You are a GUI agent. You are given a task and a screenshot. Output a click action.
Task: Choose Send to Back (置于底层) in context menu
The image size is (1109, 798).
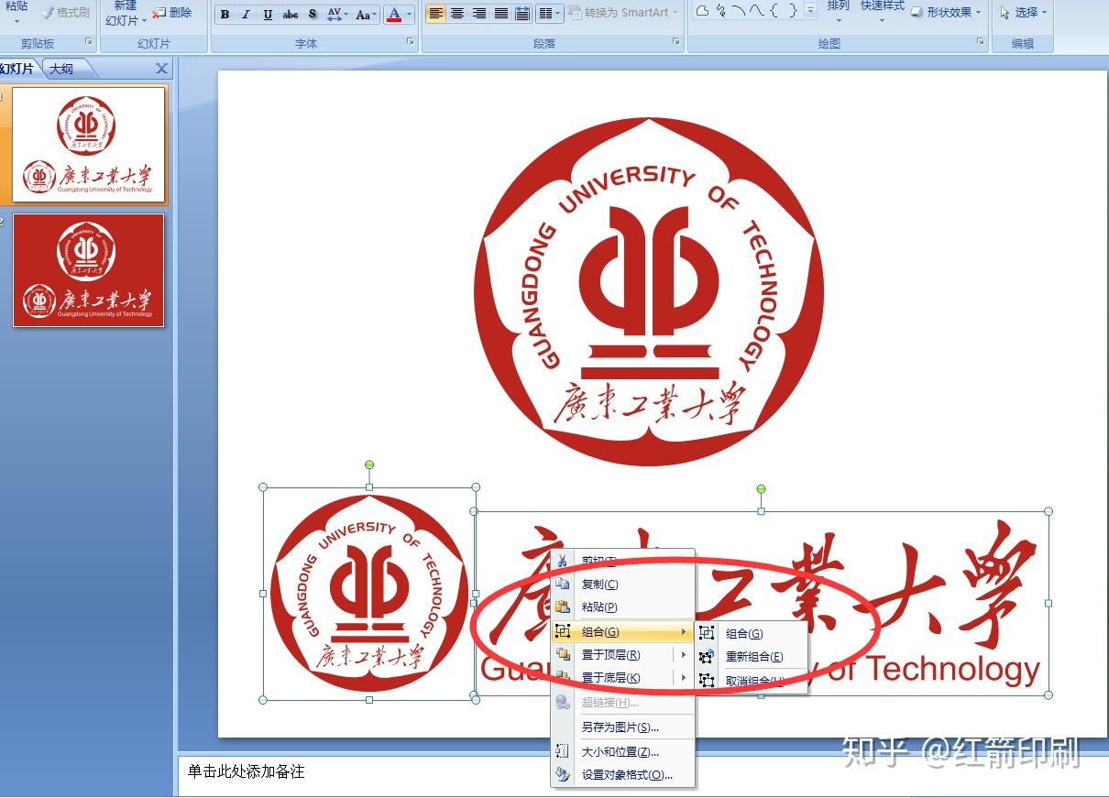point(611,678)
